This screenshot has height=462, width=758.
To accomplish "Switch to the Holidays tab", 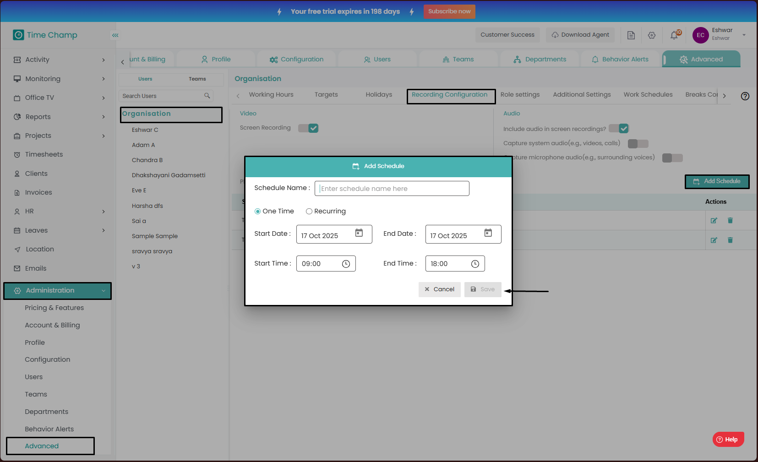I will pos(379,95).
